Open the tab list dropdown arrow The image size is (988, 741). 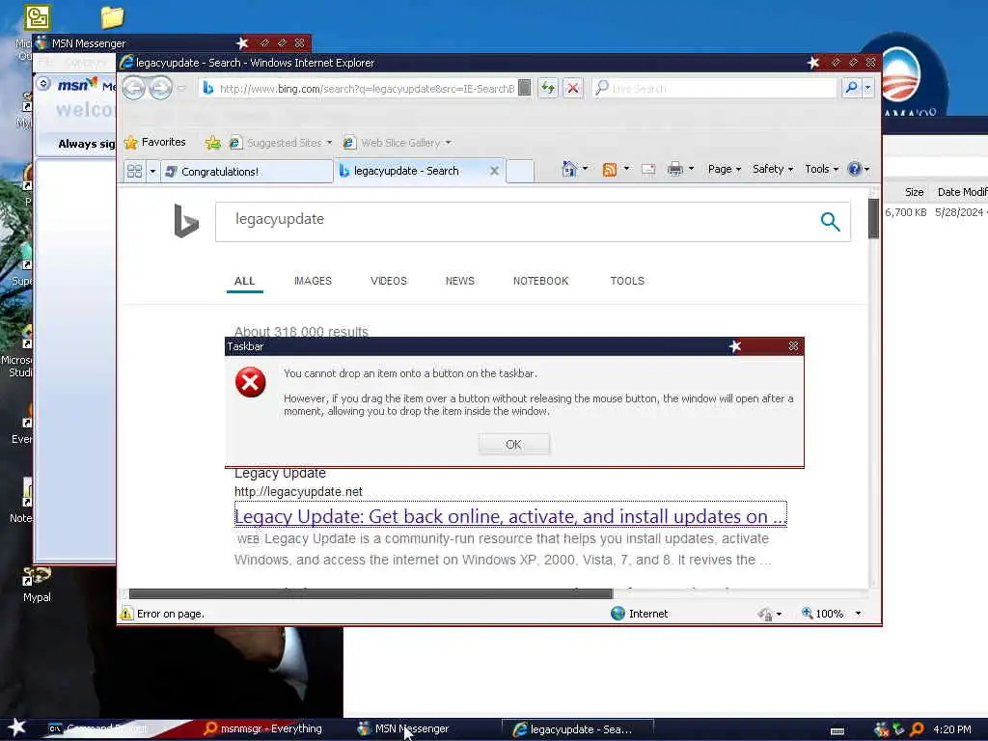(x=152, y=171)
